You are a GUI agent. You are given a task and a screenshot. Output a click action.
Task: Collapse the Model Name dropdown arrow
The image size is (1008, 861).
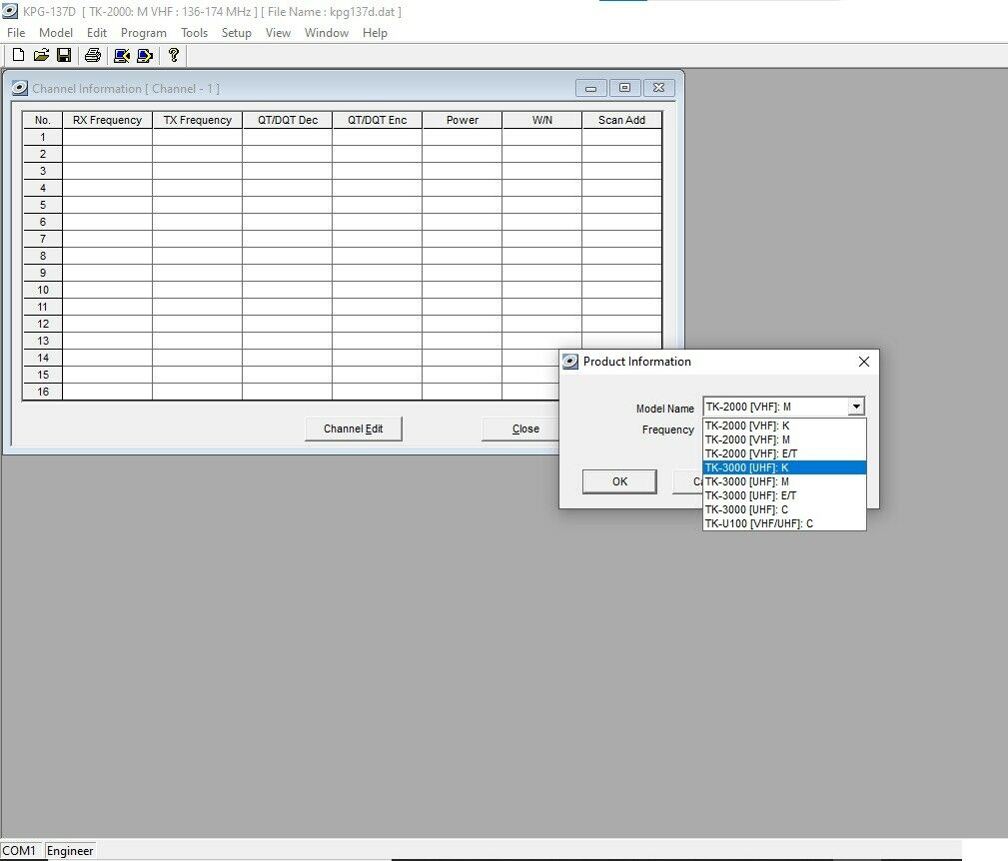point(856,407)
